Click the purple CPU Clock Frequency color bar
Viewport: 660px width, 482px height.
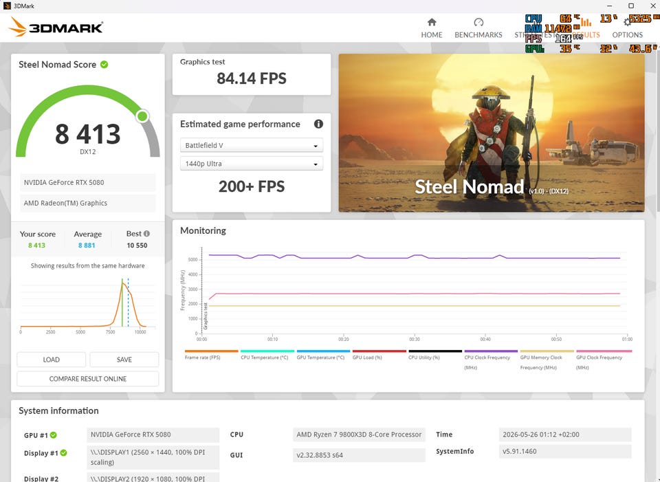[x=491, y=351]
